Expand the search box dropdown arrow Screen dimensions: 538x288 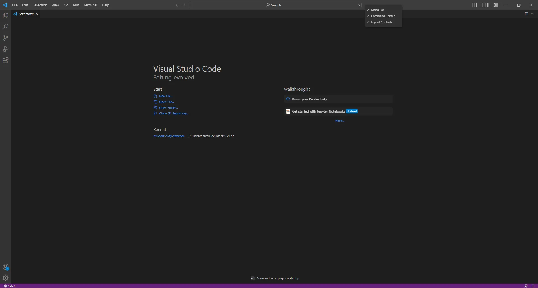coord(359,5)
